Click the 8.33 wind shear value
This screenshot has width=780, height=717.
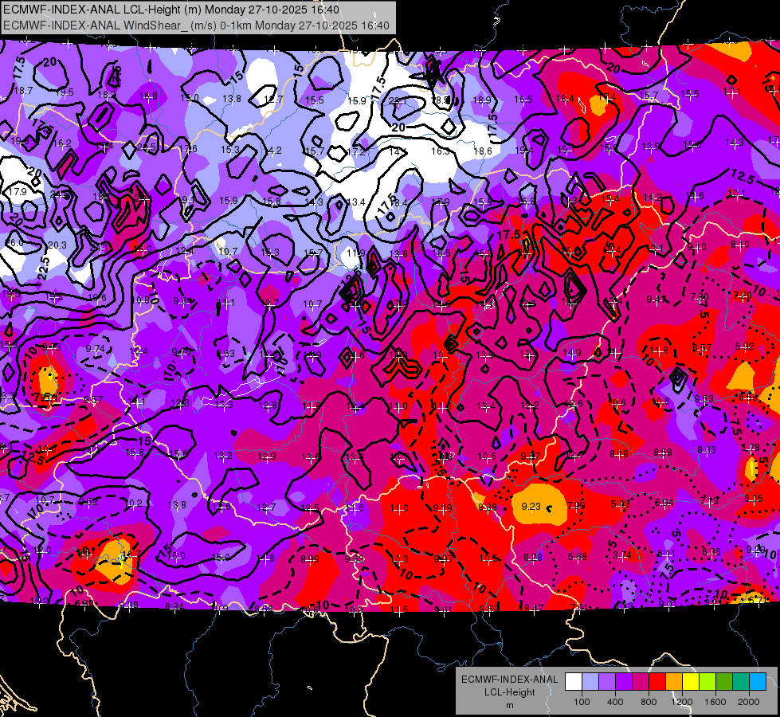(707, 450)
